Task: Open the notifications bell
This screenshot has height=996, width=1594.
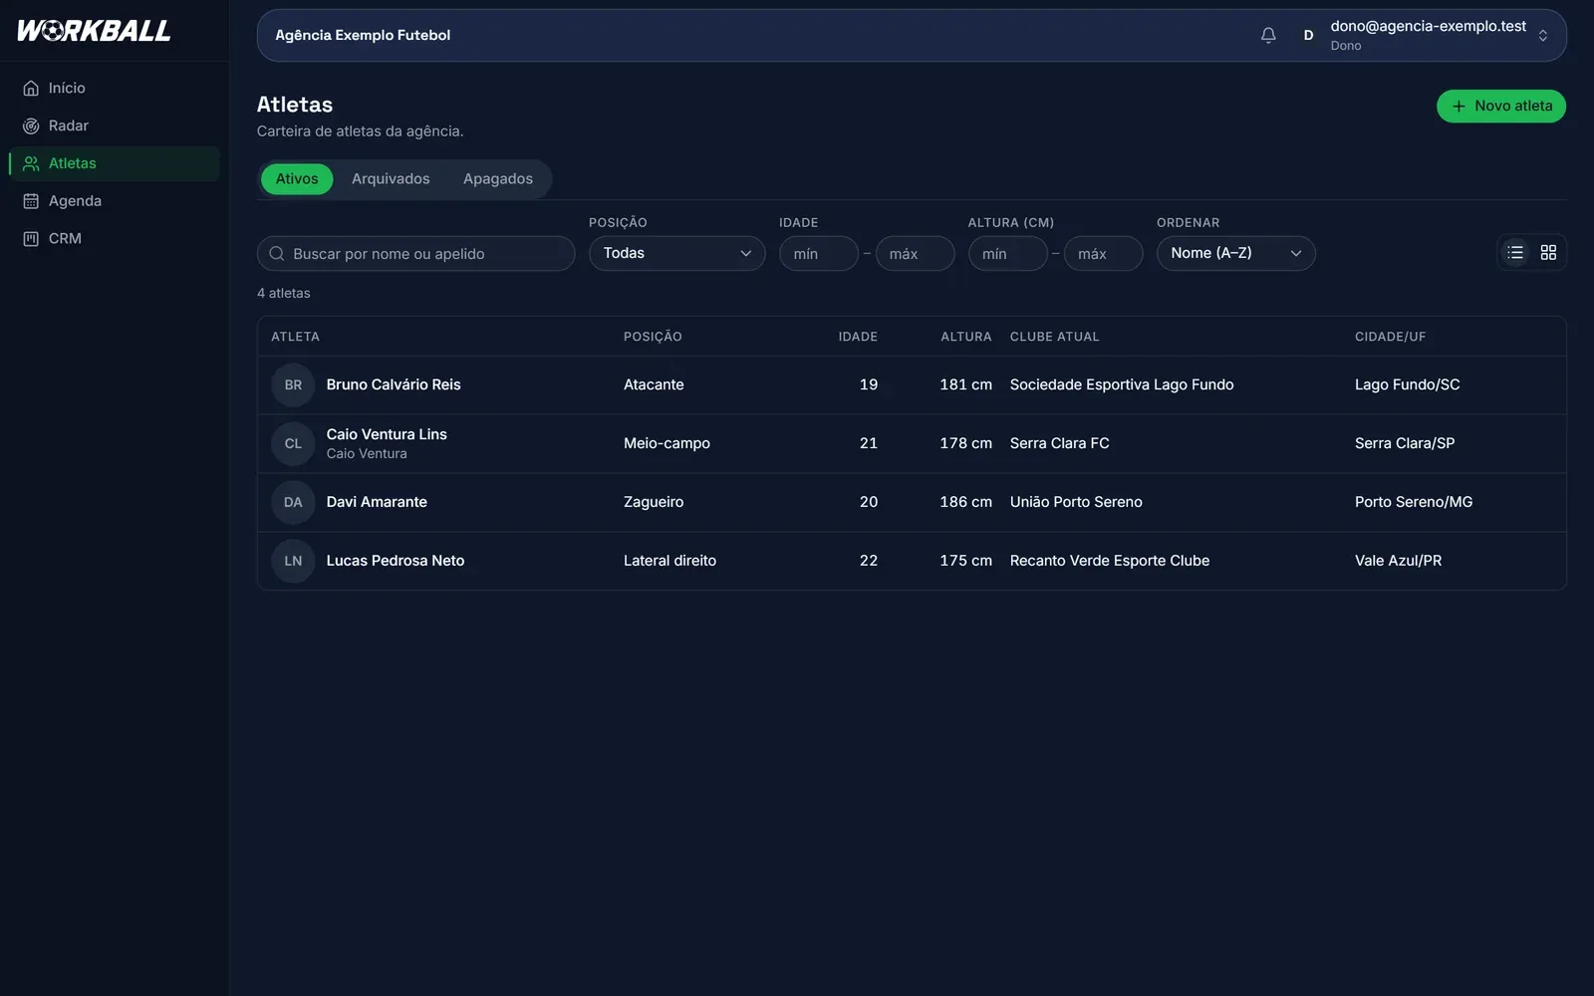Action: (x=1268, y=35)
